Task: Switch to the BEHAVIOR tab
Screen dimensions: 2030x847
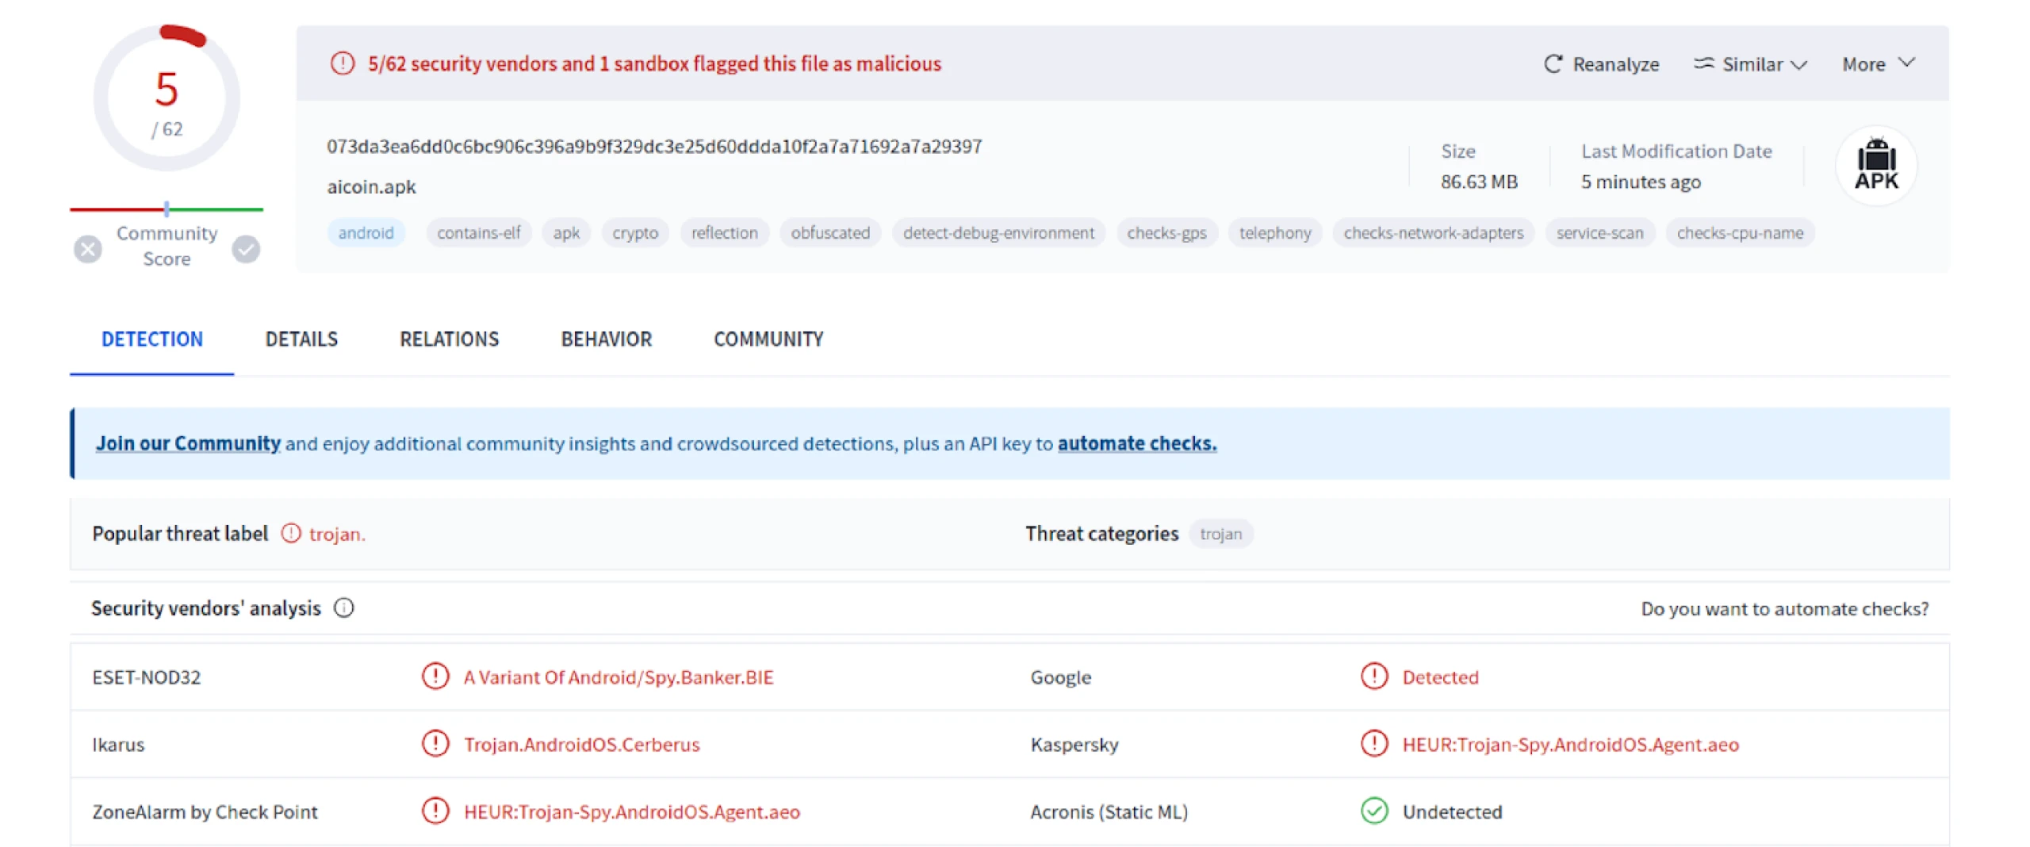Action: click(606, 339)
